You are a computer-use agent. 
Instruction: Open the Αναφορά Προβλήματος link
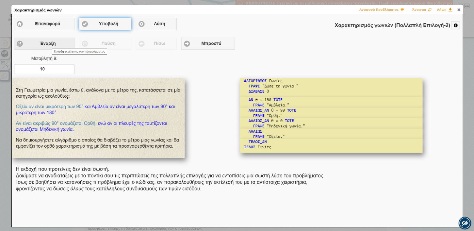tap(381, 10)
